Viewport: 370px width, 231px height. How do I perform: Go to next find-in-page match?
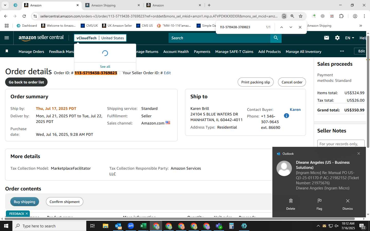[291, 27]
